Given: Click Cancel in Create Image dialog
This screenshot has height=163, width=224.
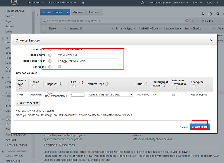Looking at the screenshot, I should click(184, 127).
